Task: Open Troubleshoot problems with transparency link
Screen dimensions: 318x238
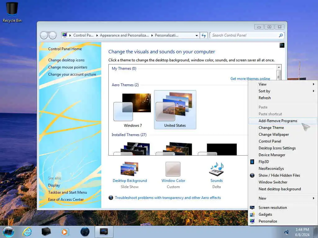Action: pyautogui.click(x=168, y=198)
